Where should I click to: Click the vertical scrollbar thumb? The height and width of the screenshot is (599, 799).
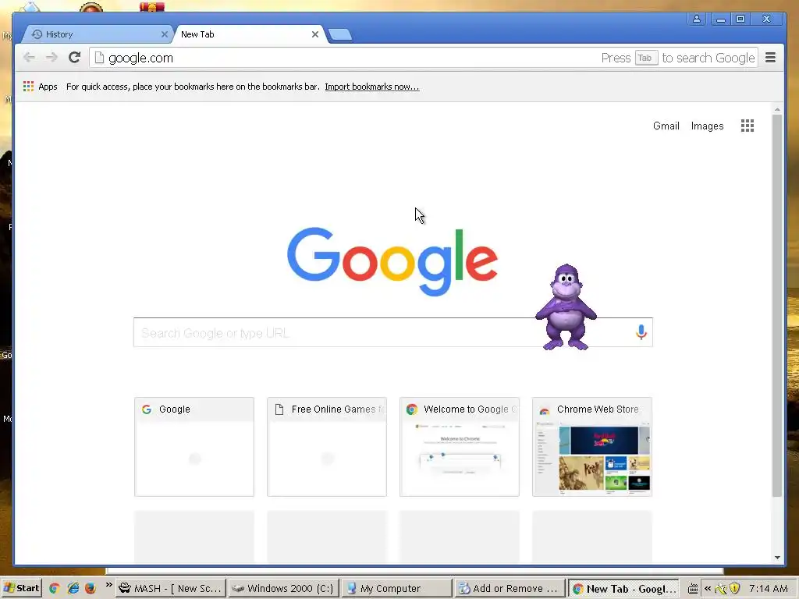point(777,306)
